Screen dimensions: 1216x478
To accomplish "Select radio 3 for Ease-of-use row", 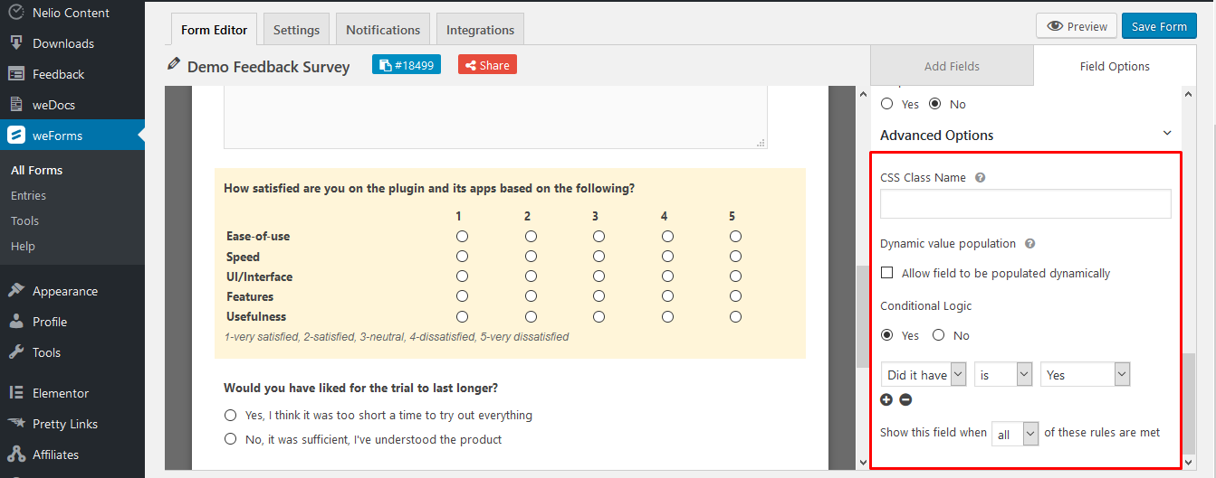I will click(598, 237).
